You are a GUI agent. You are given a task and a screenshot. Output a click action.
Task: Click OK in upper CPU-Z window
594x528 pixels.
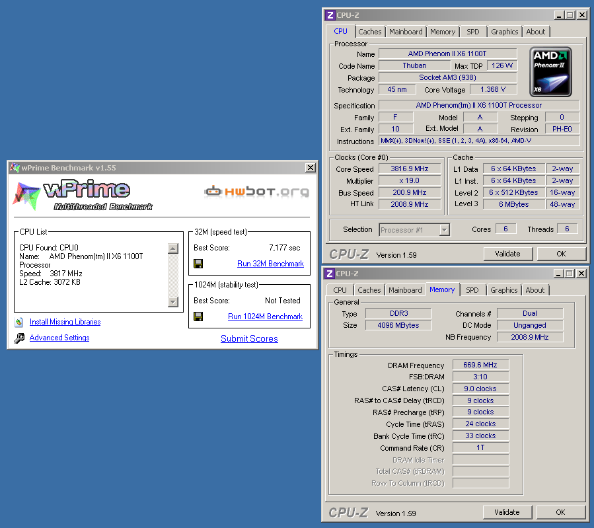coord(561,254)
